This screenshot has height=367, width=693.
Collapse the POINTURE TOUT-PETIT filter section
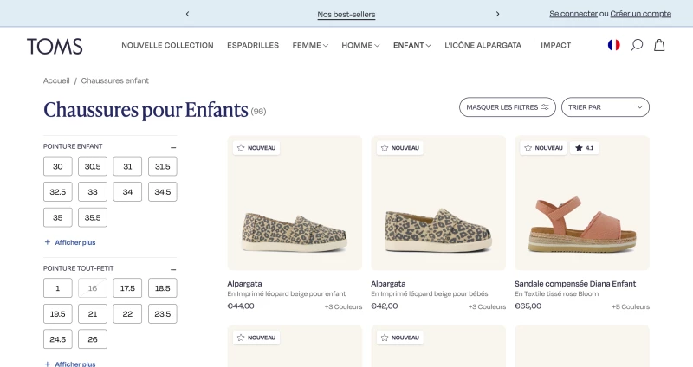(x=173, y=269)
